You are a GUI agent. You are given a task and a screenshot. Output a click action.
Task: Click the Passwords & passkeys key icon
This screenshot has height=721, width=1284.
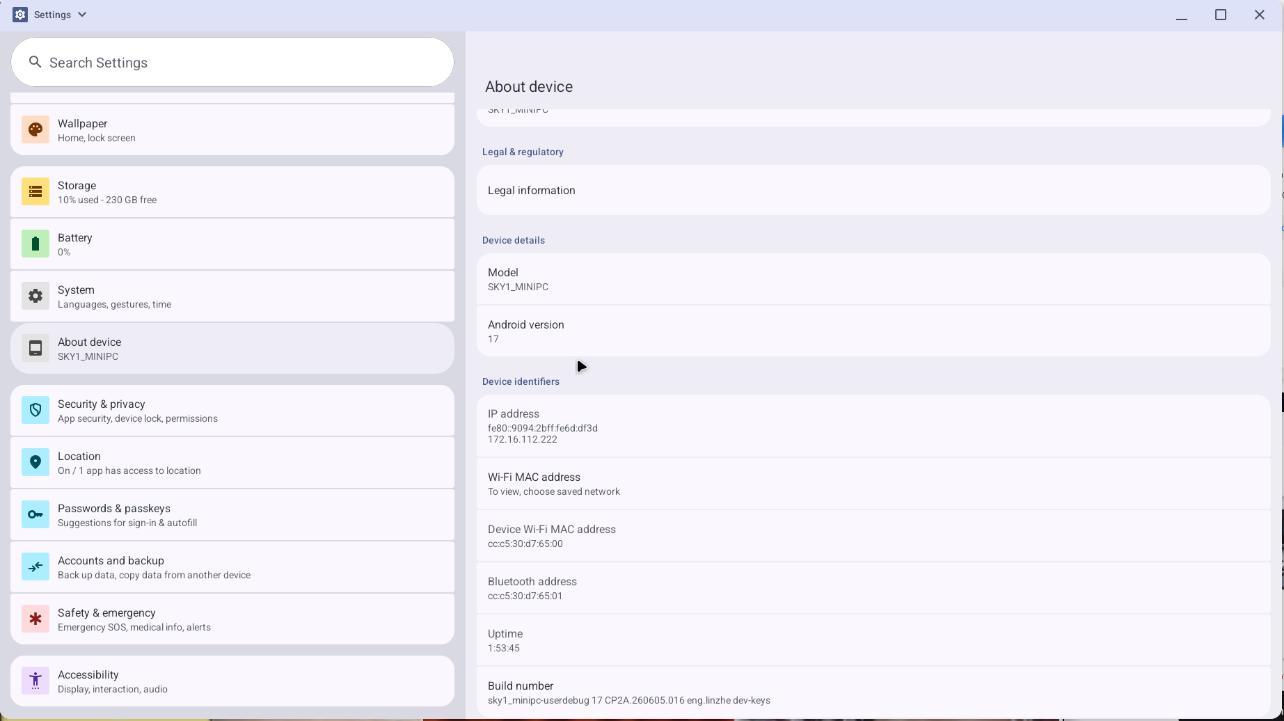pos(35,515)
